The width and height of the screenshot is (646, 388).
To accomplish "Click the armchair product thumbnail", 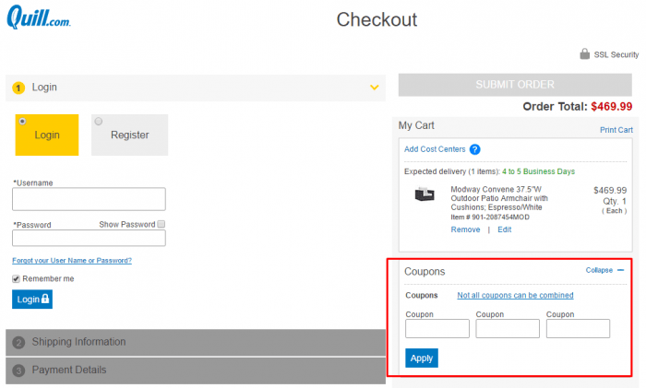I will (x=425, y=194).
